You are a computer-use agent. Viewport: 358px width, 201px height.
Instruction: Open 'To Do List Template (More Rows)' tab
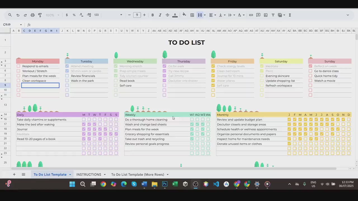tap(138, 174)
